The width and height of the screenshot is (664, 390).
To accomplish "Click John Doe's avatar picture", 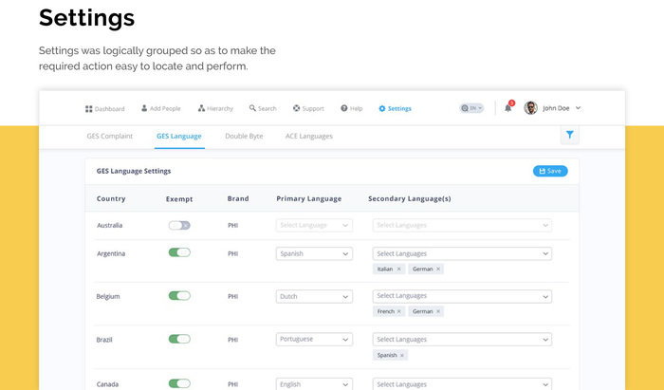I will 530,108.
